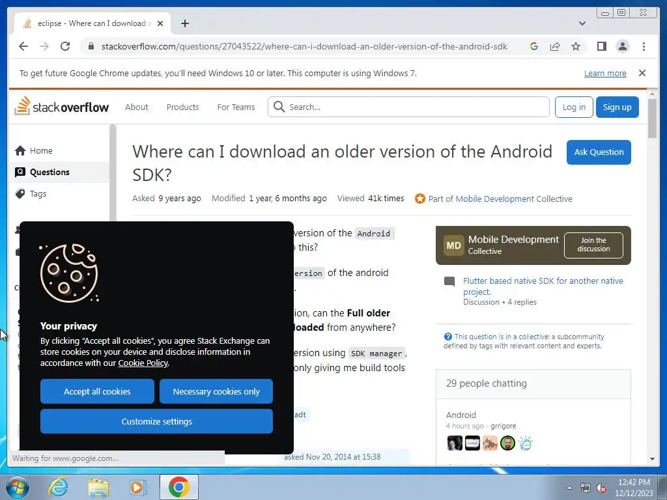
Task: Click the asked Nov 20, 2014 timestamp
Action: [x=332, y=457]
